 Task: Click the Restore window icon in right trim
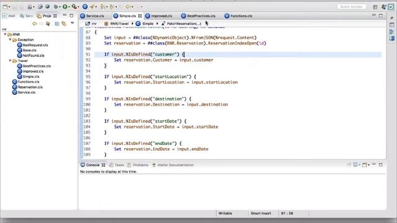click(391, 18)
